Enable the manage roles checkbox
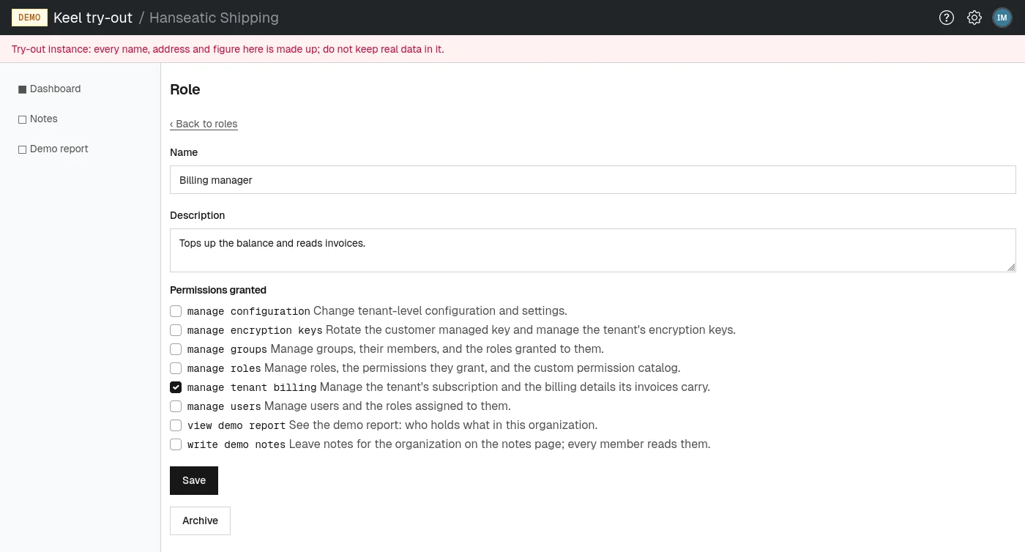The height and width of the screenshot is (552, 1025). click(176, 368)
